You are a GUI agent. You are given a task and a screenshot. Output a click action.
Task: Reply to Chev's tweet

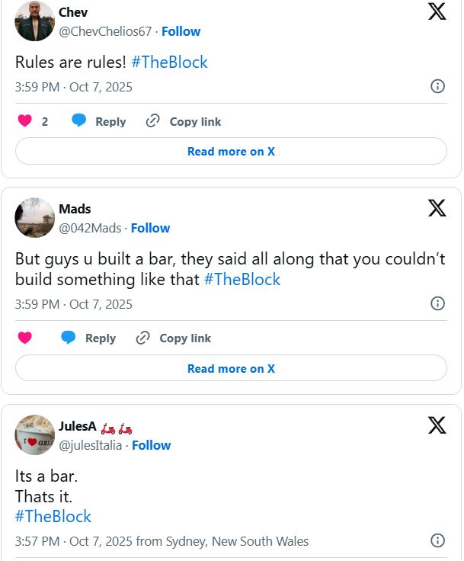click(x=99, y=121)
